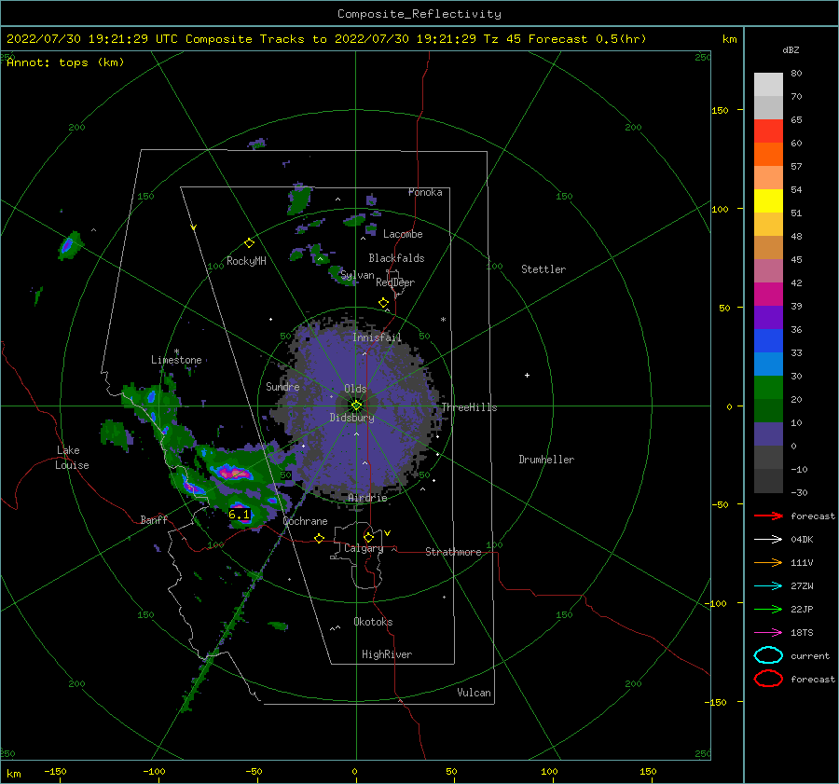839x784 pixels.
Task: Click the Okotoks city label
Action: pos(373,622)
